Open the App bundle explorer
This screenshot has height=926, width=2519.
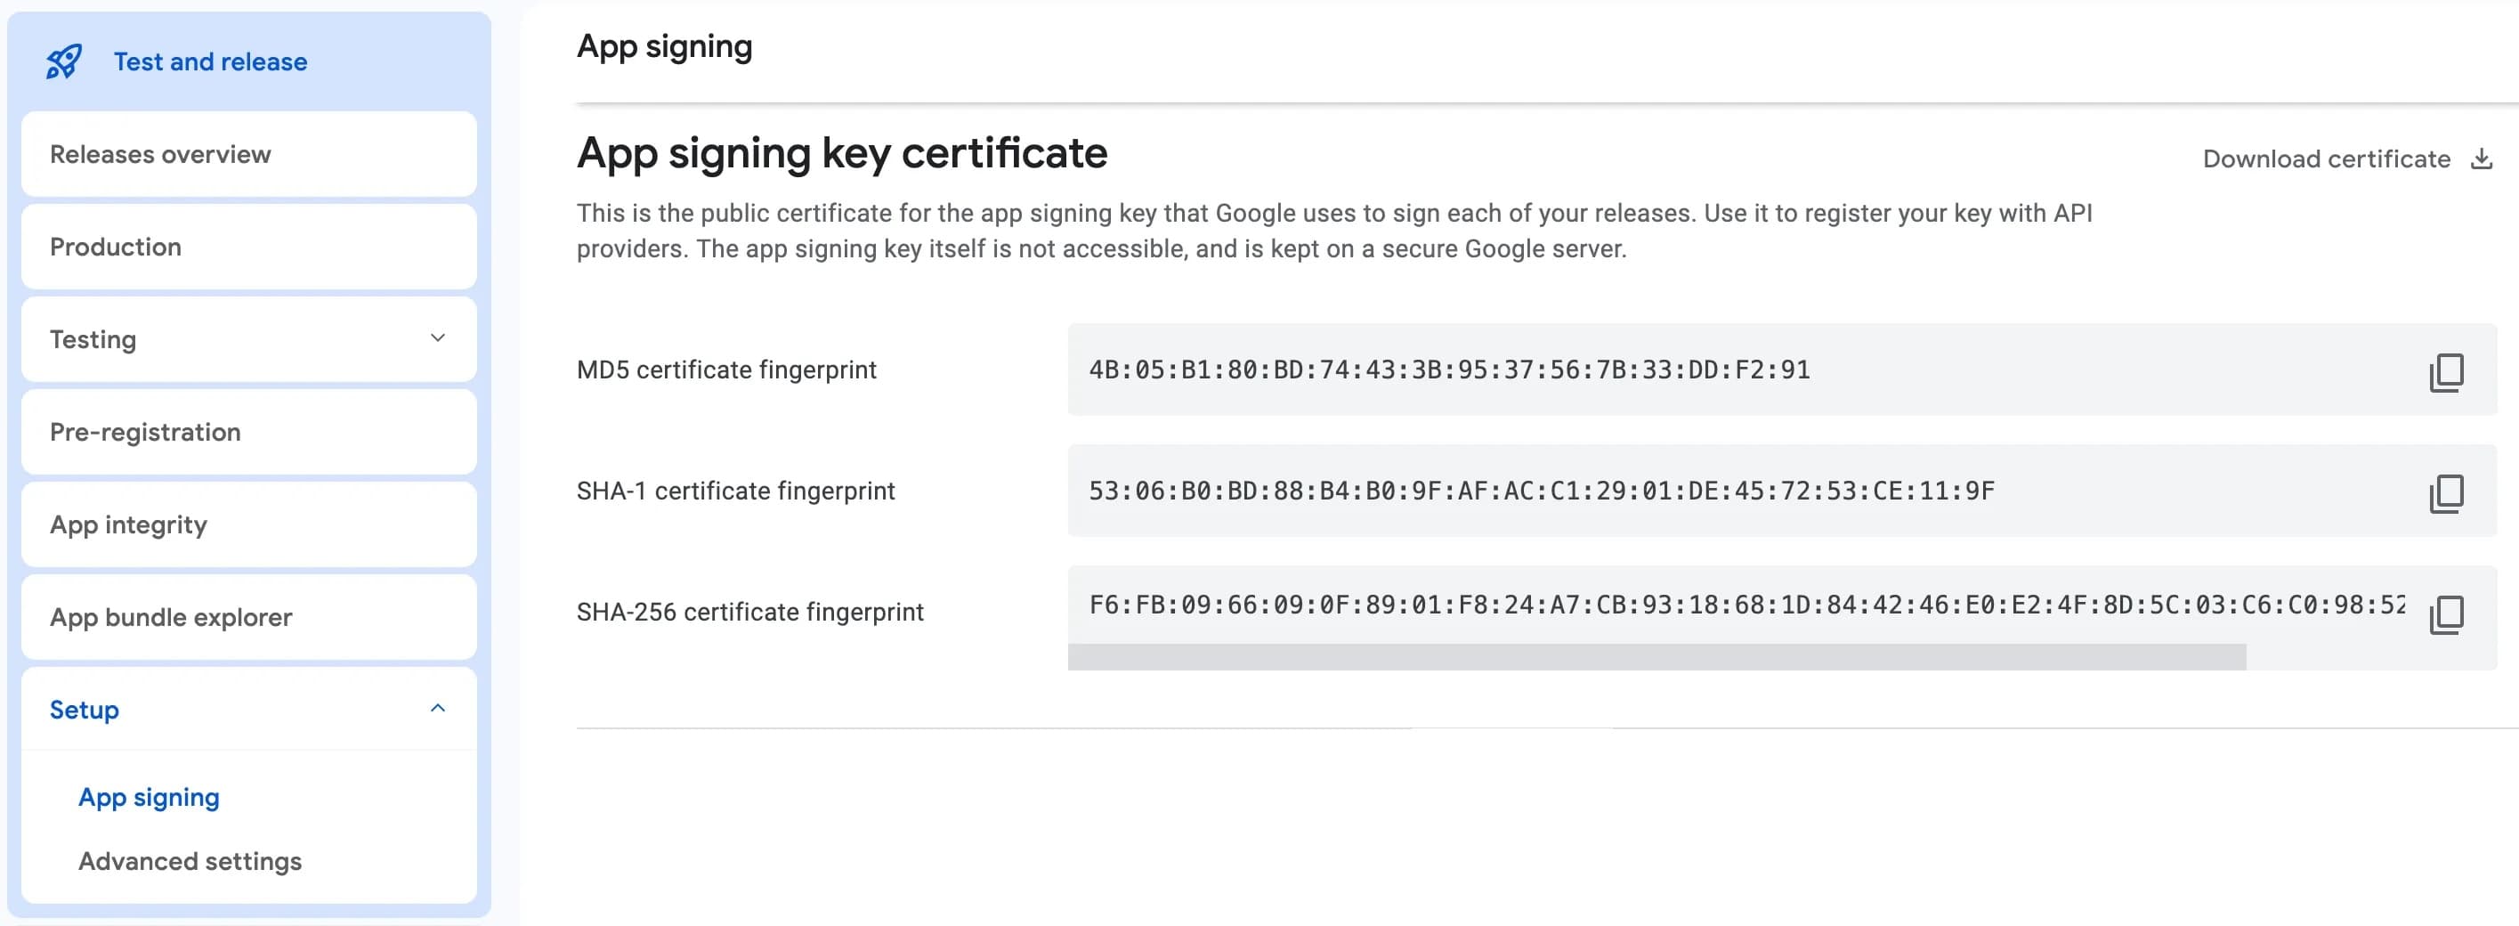click(x=171, y=617)
